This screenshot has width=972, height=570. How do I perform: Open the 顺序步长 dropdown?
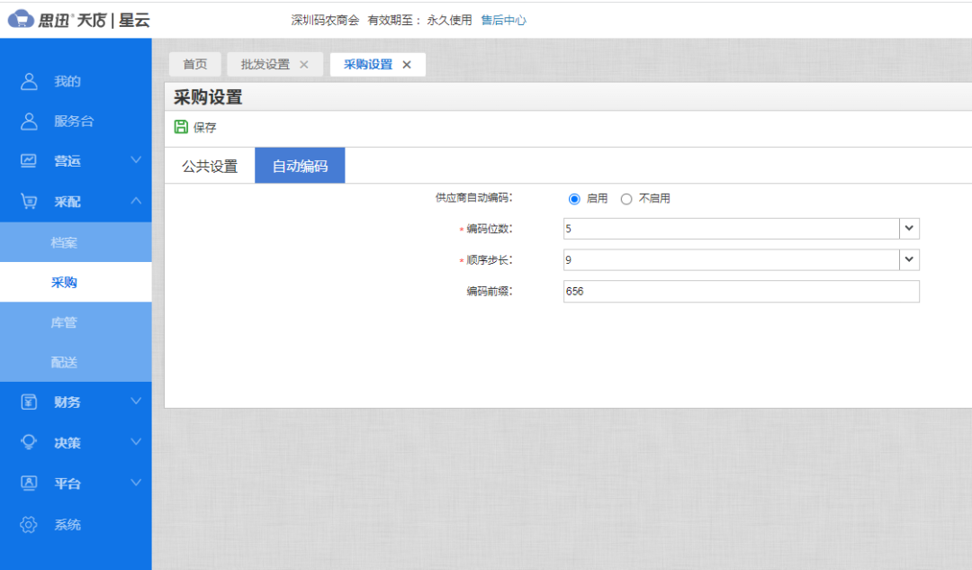pyautogui.click(x=908, y=259)
